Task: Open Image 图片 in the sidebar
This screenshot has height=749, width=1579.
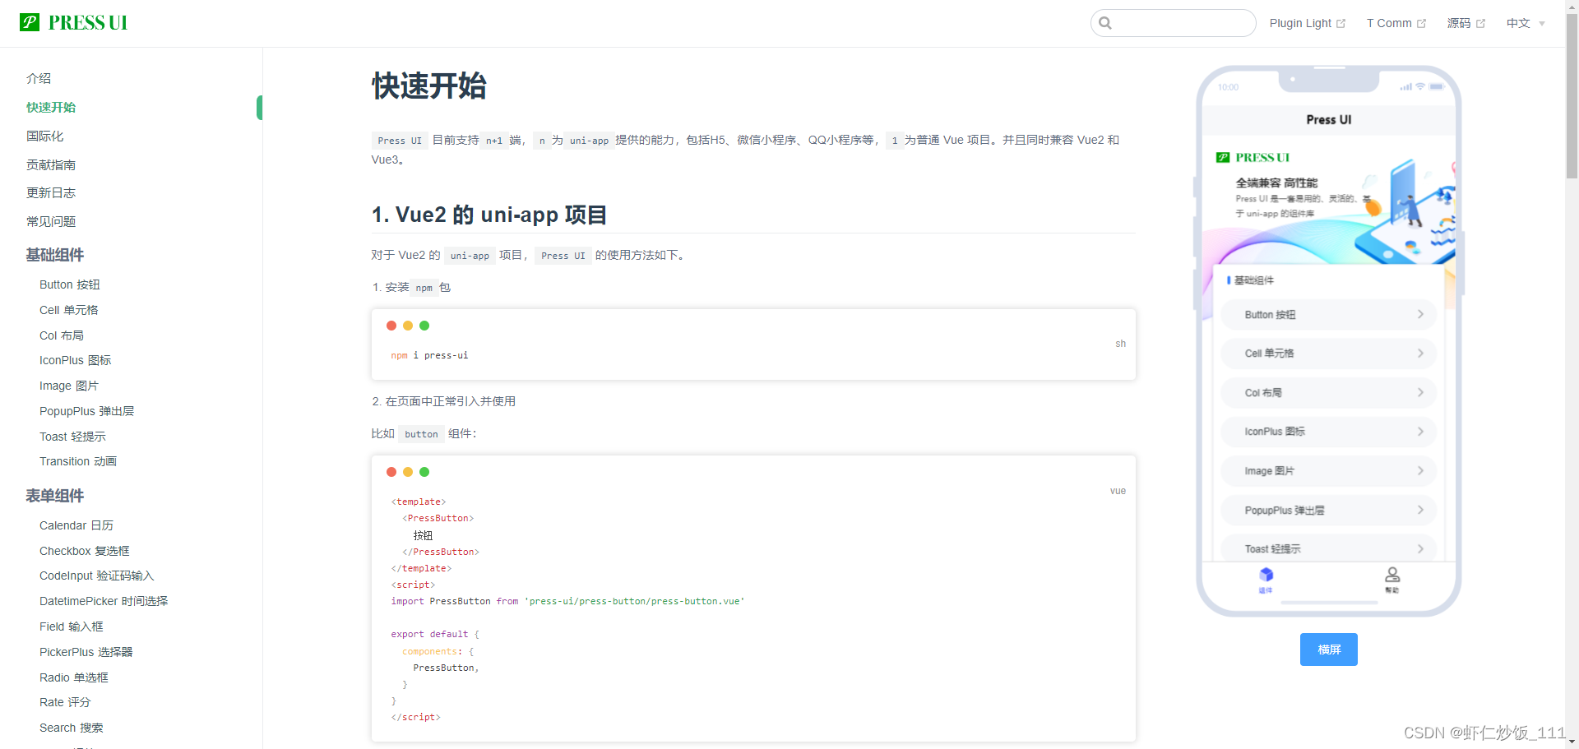Action: (x=69, y=386)
